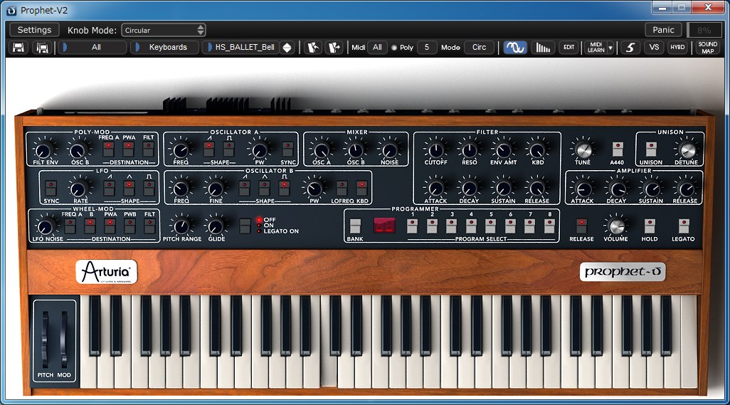Image resolution: width=730 pixels, height=405 pixels.
Task: Toggle LFO SYNC switch
Action: 51,188
